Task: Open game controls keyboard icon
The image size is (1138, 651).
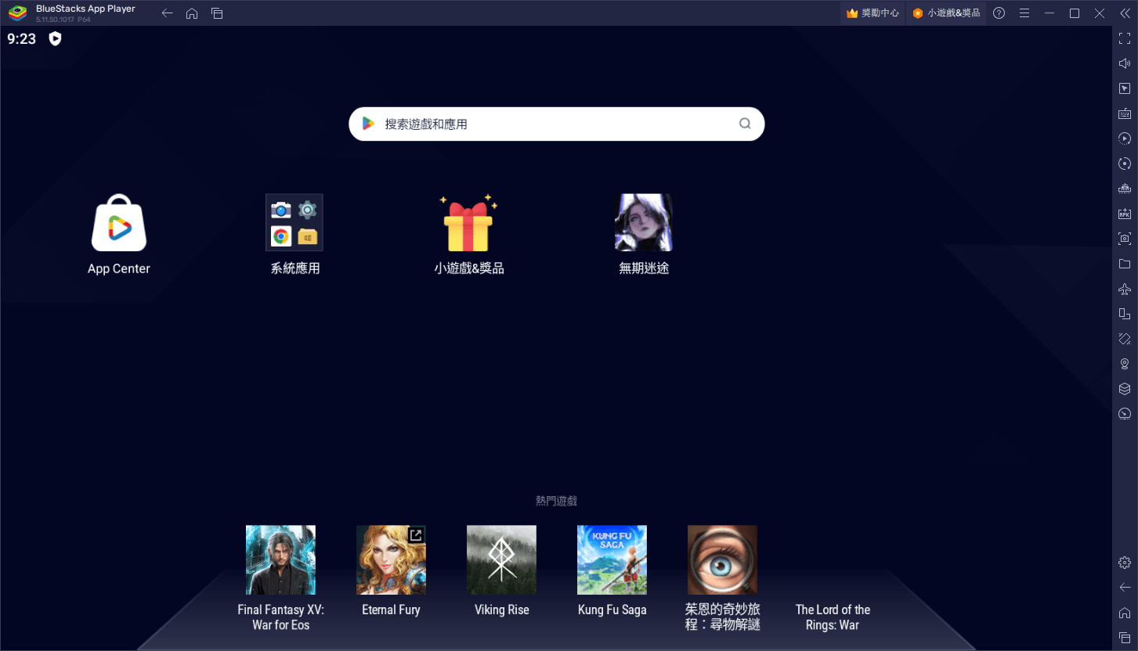Action: tap(1125, 113)
